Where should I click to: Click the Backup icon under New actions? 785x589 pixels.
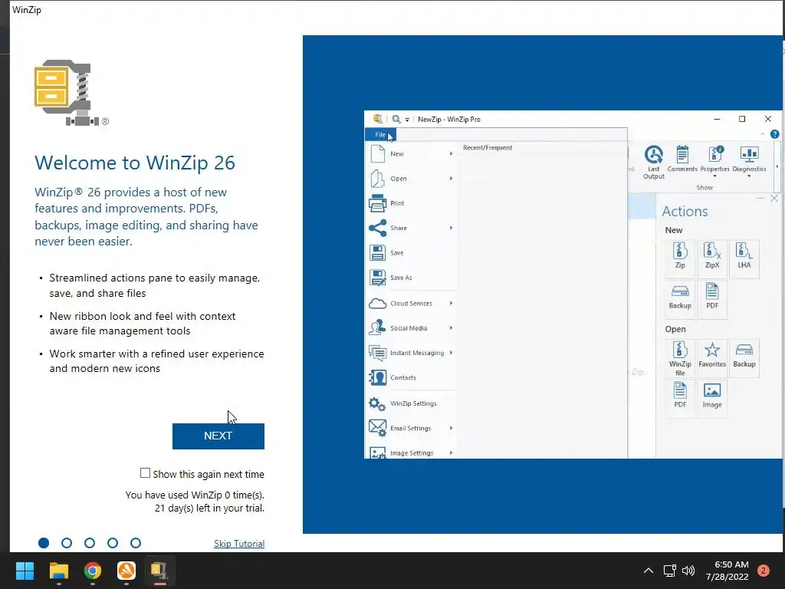point(680,291)
